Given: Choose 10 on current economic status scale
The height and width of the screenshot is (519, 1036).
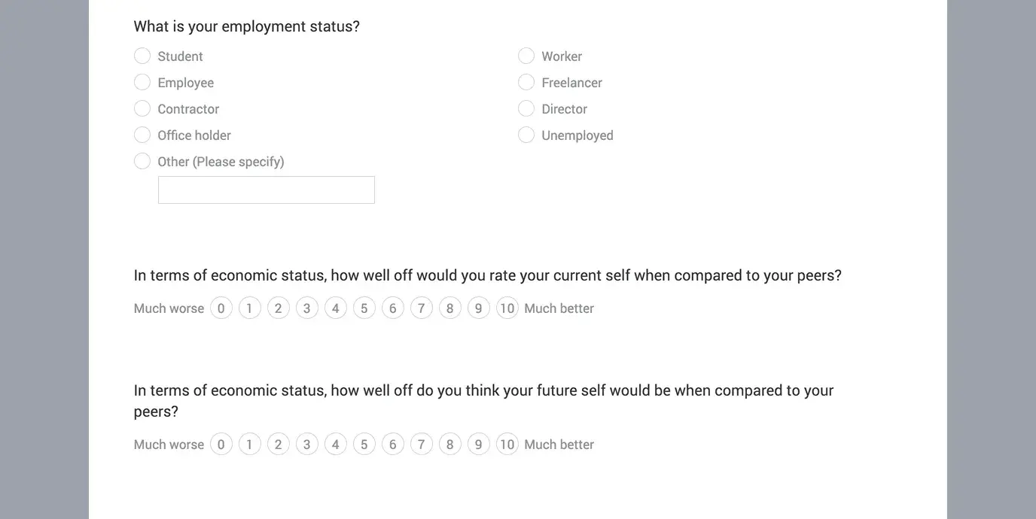Looking at the screenshot, I should point(507,308).
